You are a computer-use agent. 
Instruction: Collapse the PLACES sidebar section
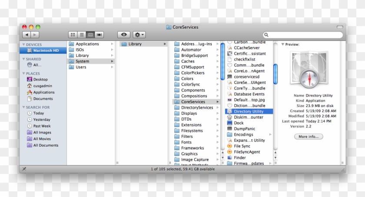(23, 73)
